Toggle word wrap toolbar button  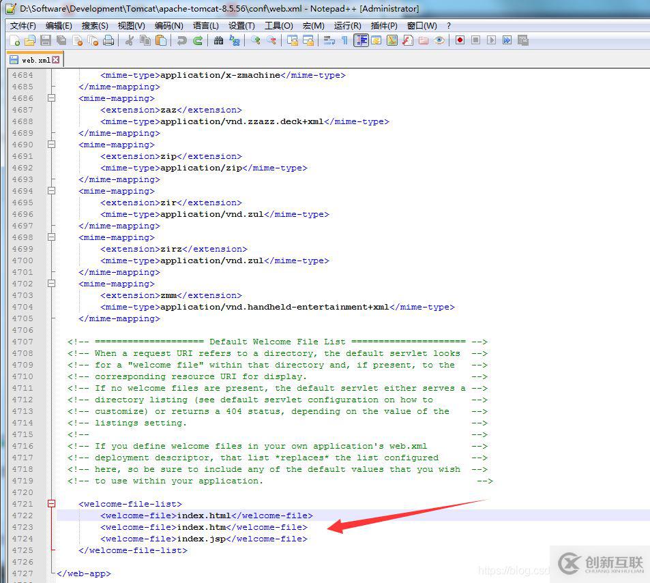point(329,41)
